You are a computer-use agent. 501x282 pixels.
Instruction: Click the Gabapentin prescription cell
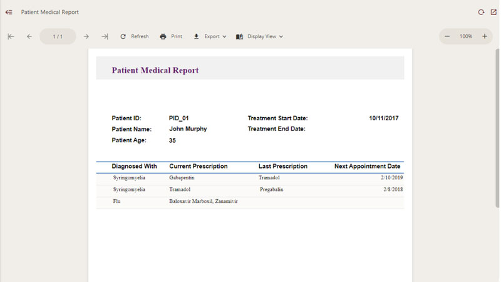(182, 178)
